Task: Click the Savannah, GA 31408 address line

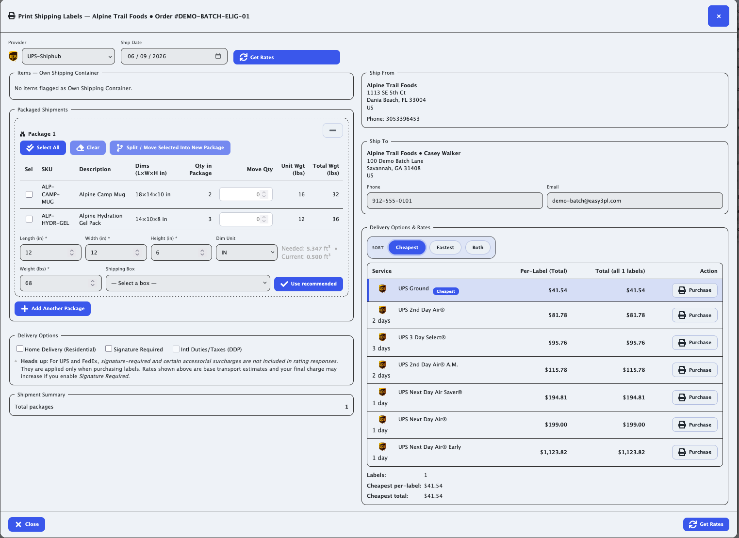Action: click(x=394, y=168)
